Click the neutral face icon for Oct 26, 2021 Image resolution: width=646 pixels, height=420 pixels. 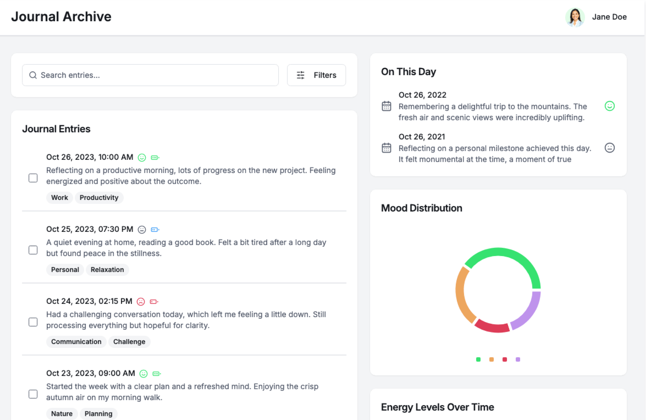[x=609, y=148]
